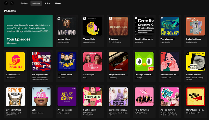The height and width of the screenshot is (120, 209).
Task: Go forward with the right arrow button
Action: click(12, 3)
